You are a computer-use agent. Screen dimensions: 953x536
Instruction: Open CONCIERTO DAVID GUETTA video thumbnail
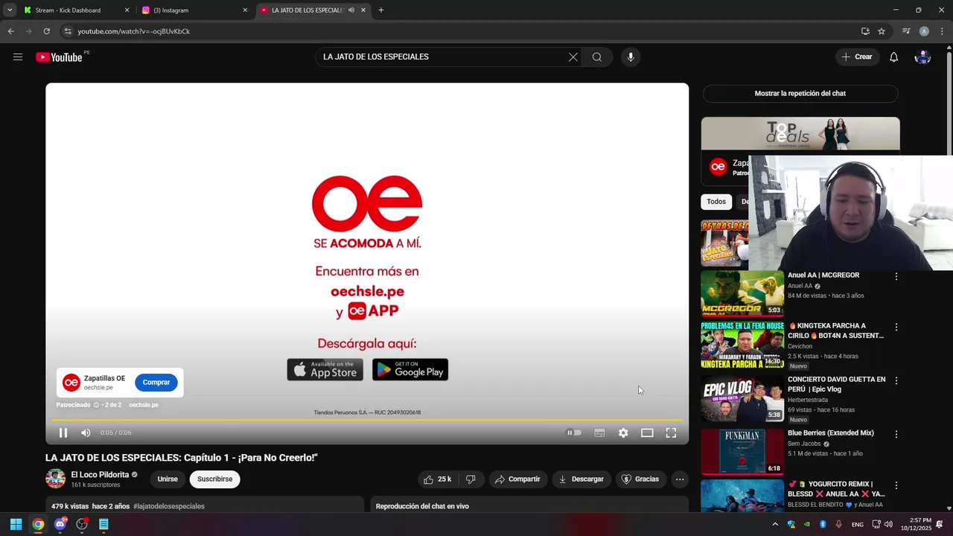point(742,400)
